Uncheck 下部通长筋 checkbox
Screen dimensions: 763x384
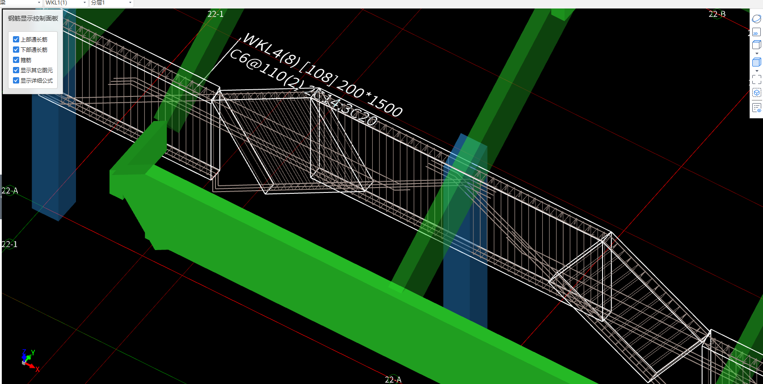coord(16,50)
